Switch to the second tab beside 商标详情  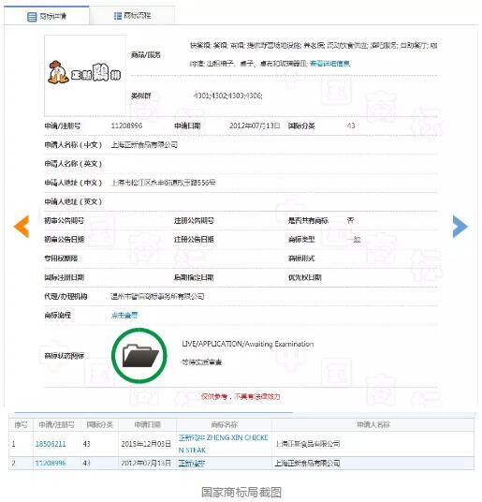pyautogui.click(x=132, y=16)
